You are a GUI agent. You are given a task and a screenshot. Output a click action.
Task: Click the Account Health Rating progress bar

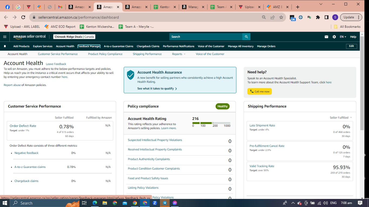pyautogui.click(x=211, y=123)
